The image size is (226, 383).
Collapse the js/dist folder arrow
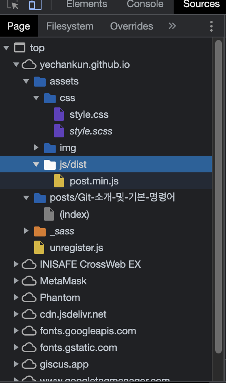[36, 164]
